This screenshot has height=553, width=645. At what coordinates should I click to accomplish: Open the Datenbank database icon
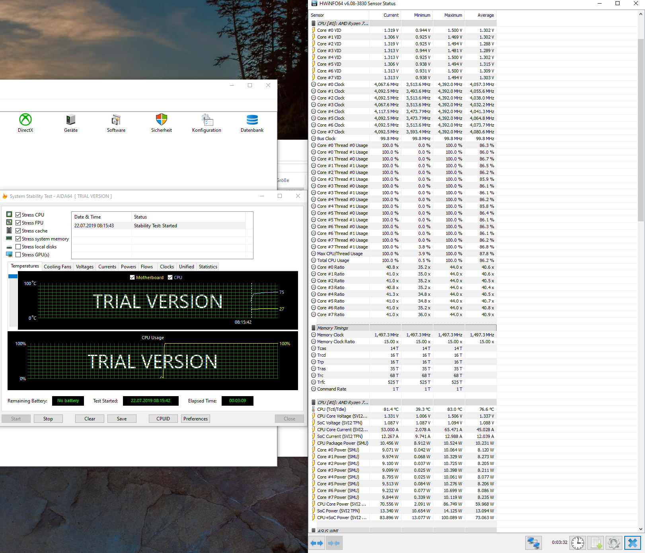coord(252,123)
